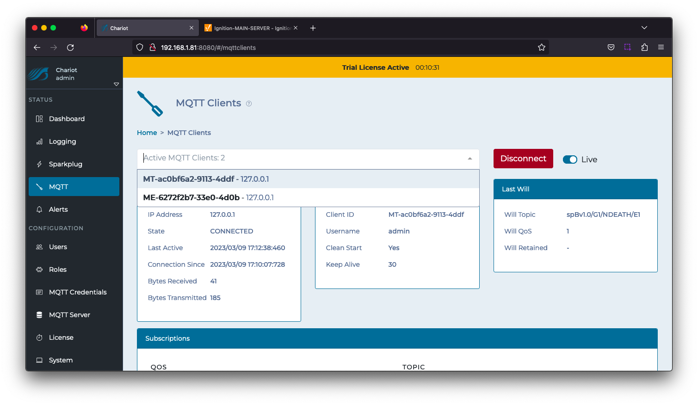
Task: Click the CONNECTED state value
Action: pos(232,231)
